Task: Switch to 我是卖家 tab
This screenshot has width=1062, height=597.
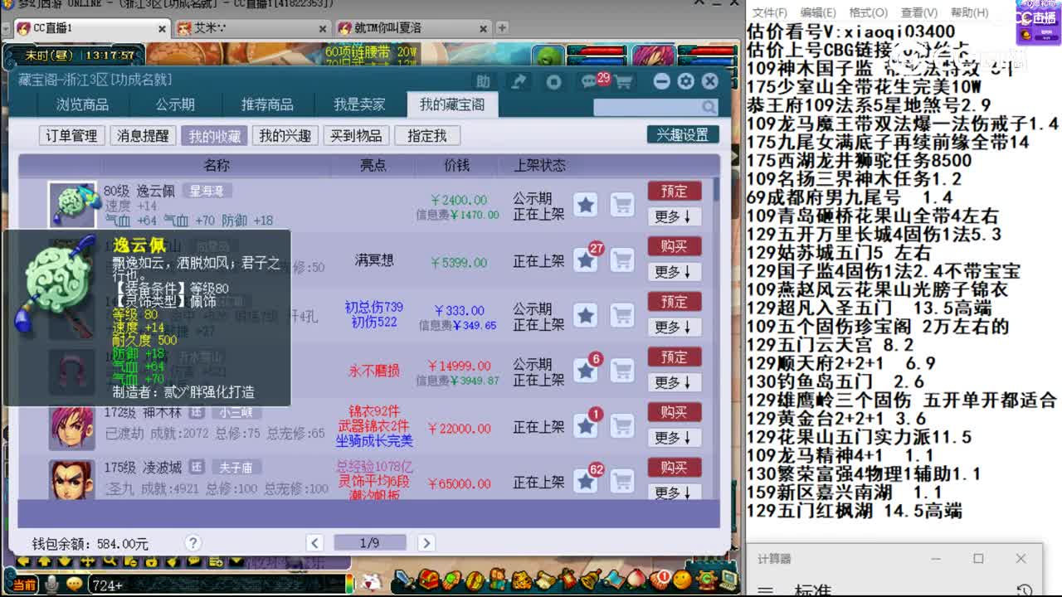Action: (x=359, y=104)
